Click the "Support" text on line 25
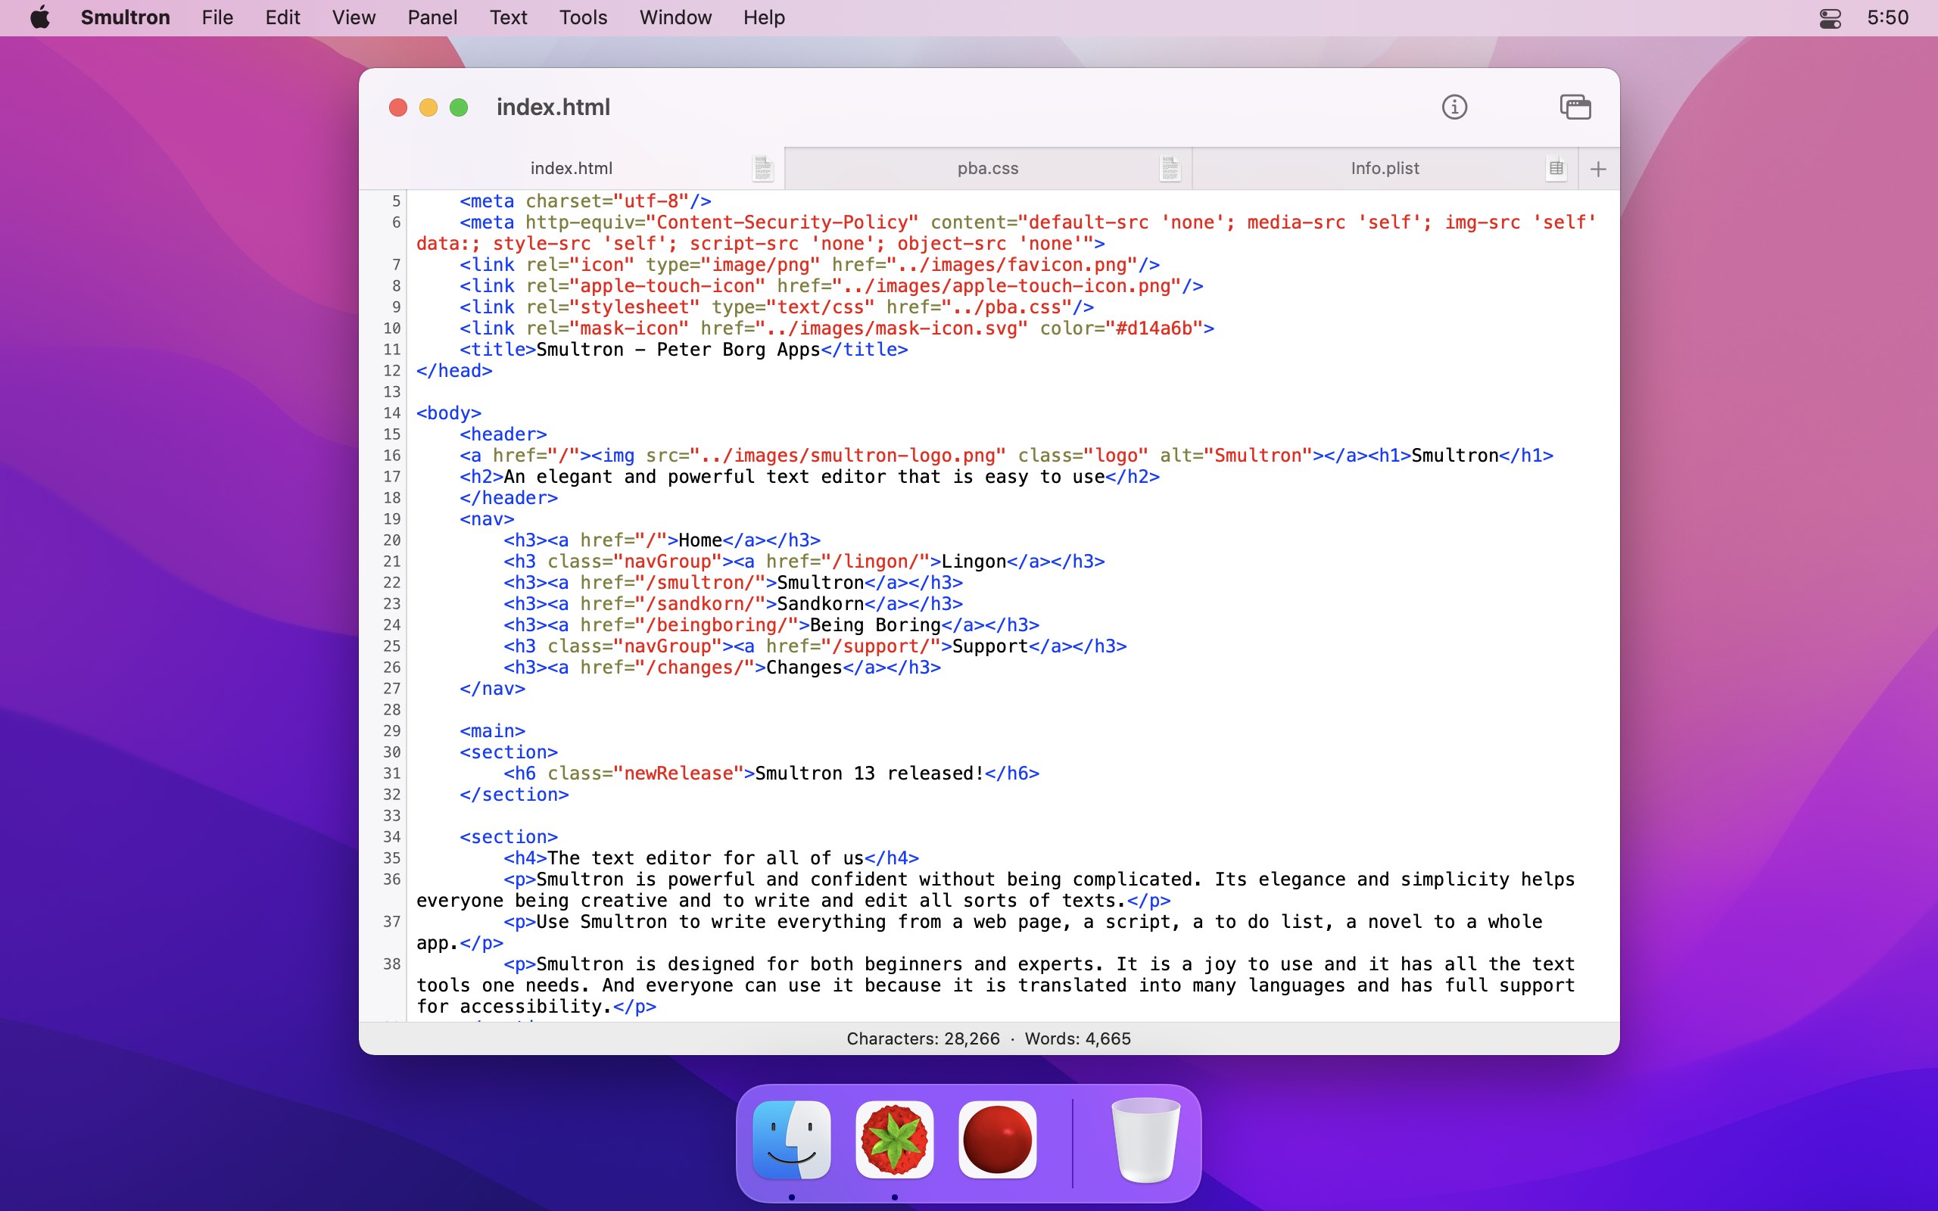1938x1211 pixels. coord(990,646)
